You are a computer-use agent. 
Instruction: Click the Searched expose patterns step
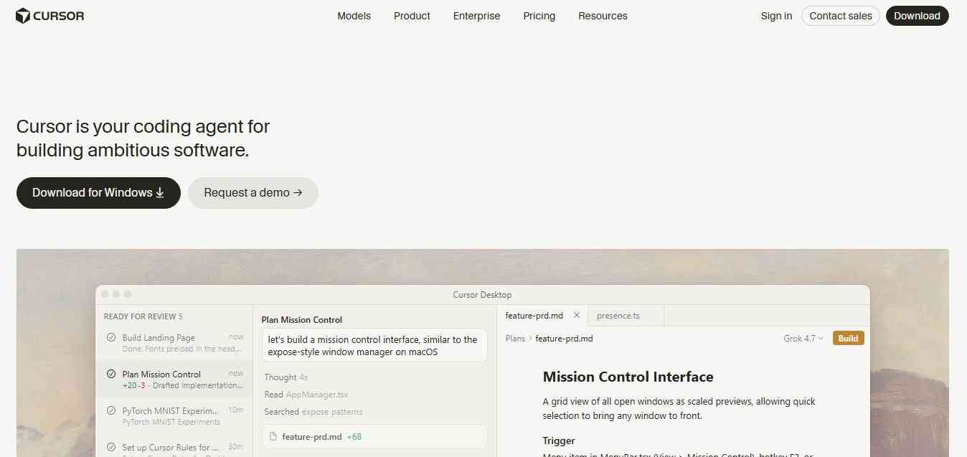(x=313, y=412)
